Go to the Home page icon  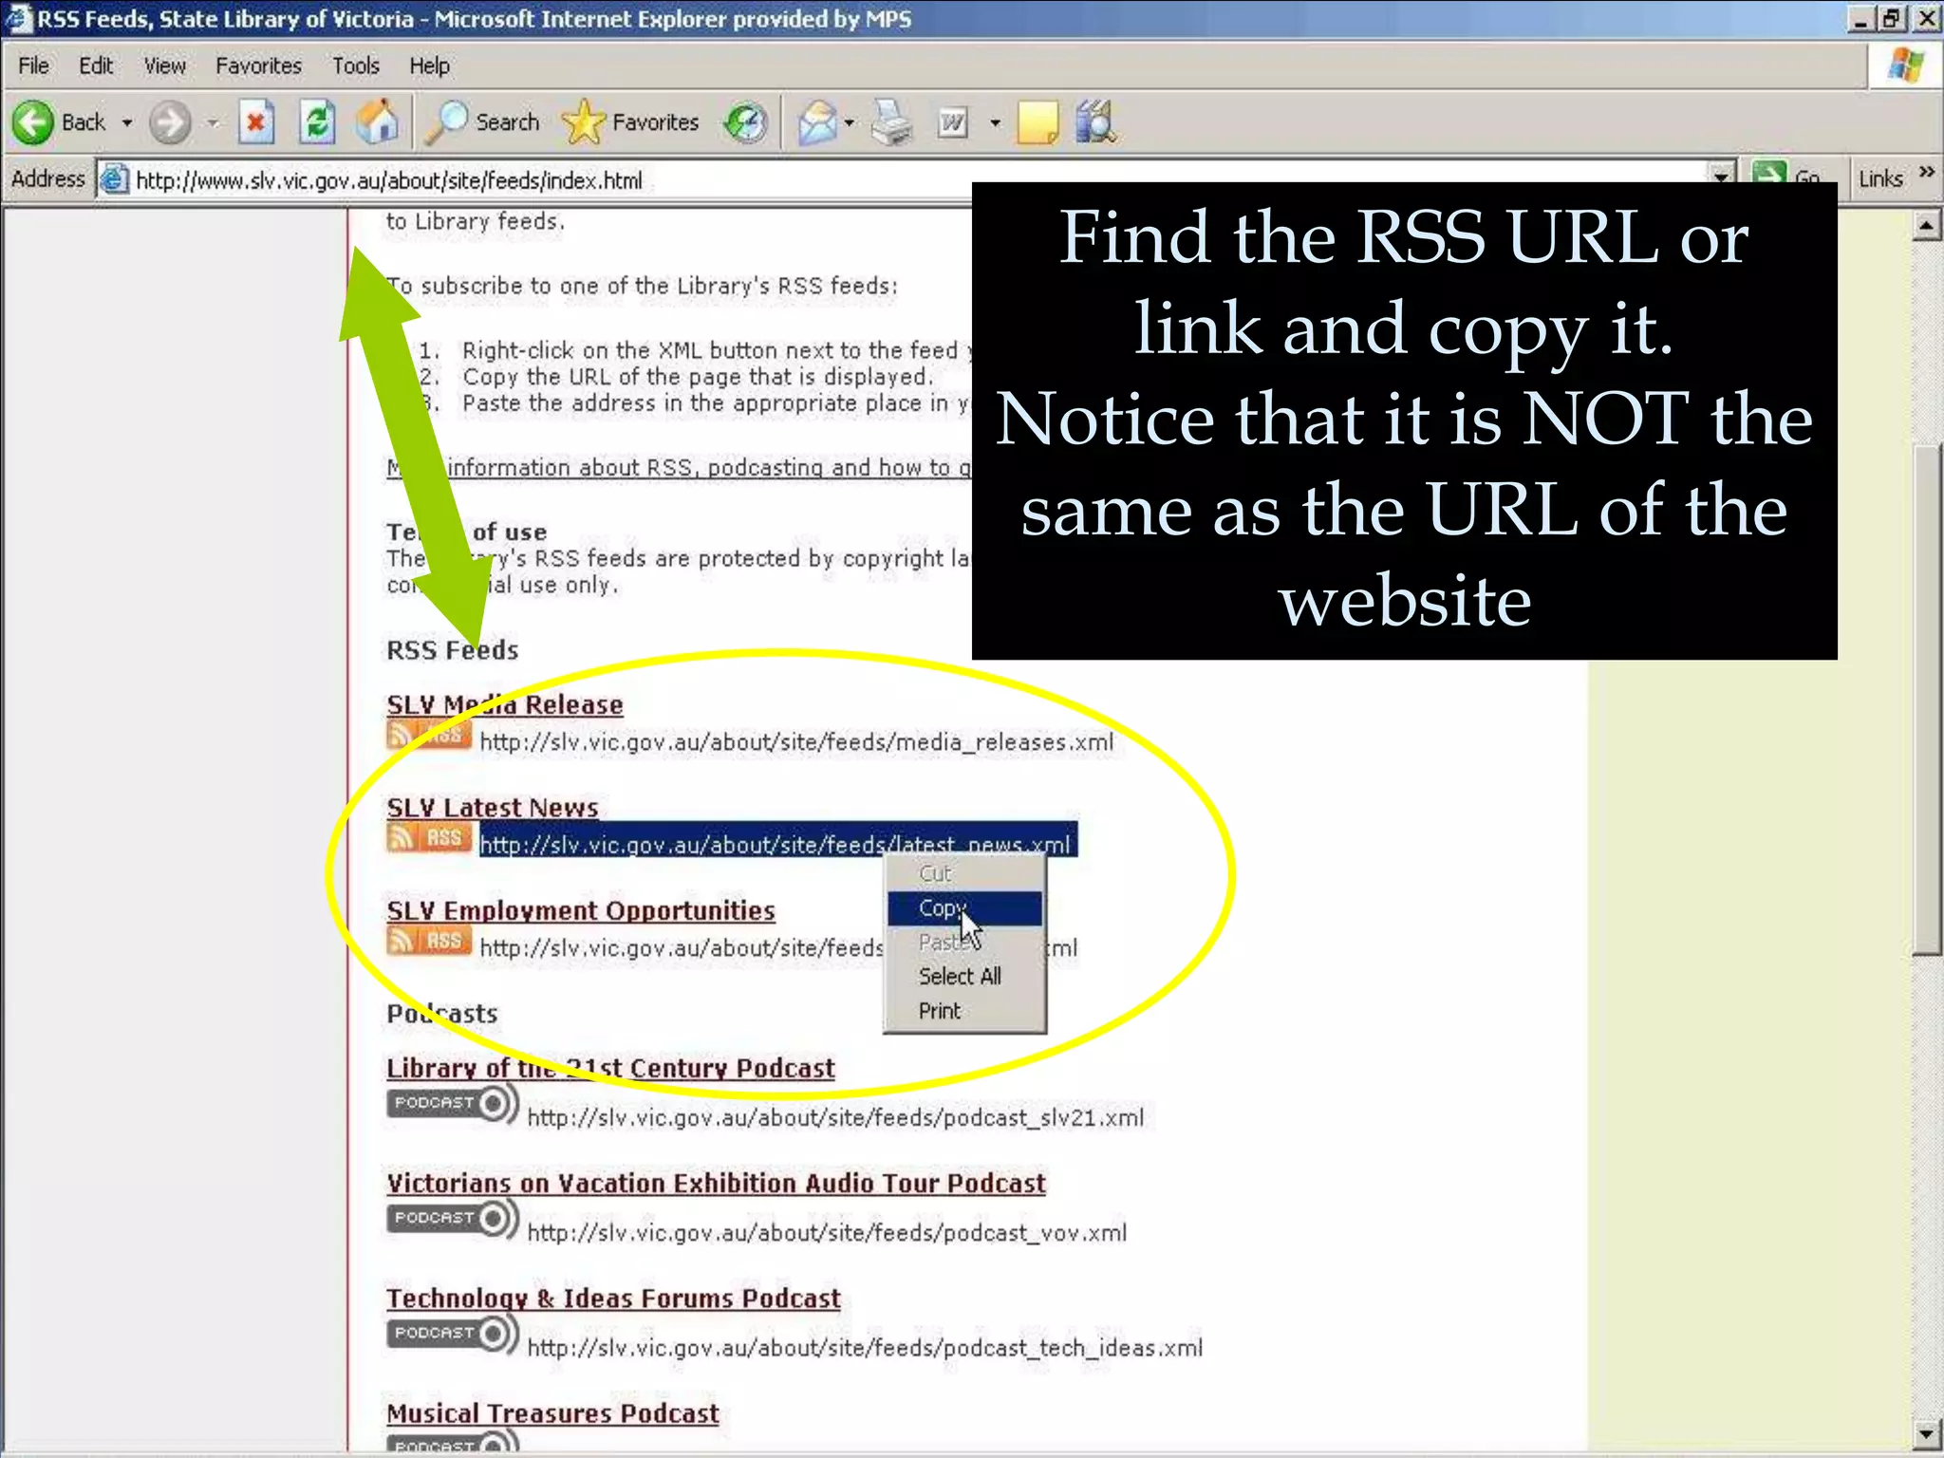[377, 122]
